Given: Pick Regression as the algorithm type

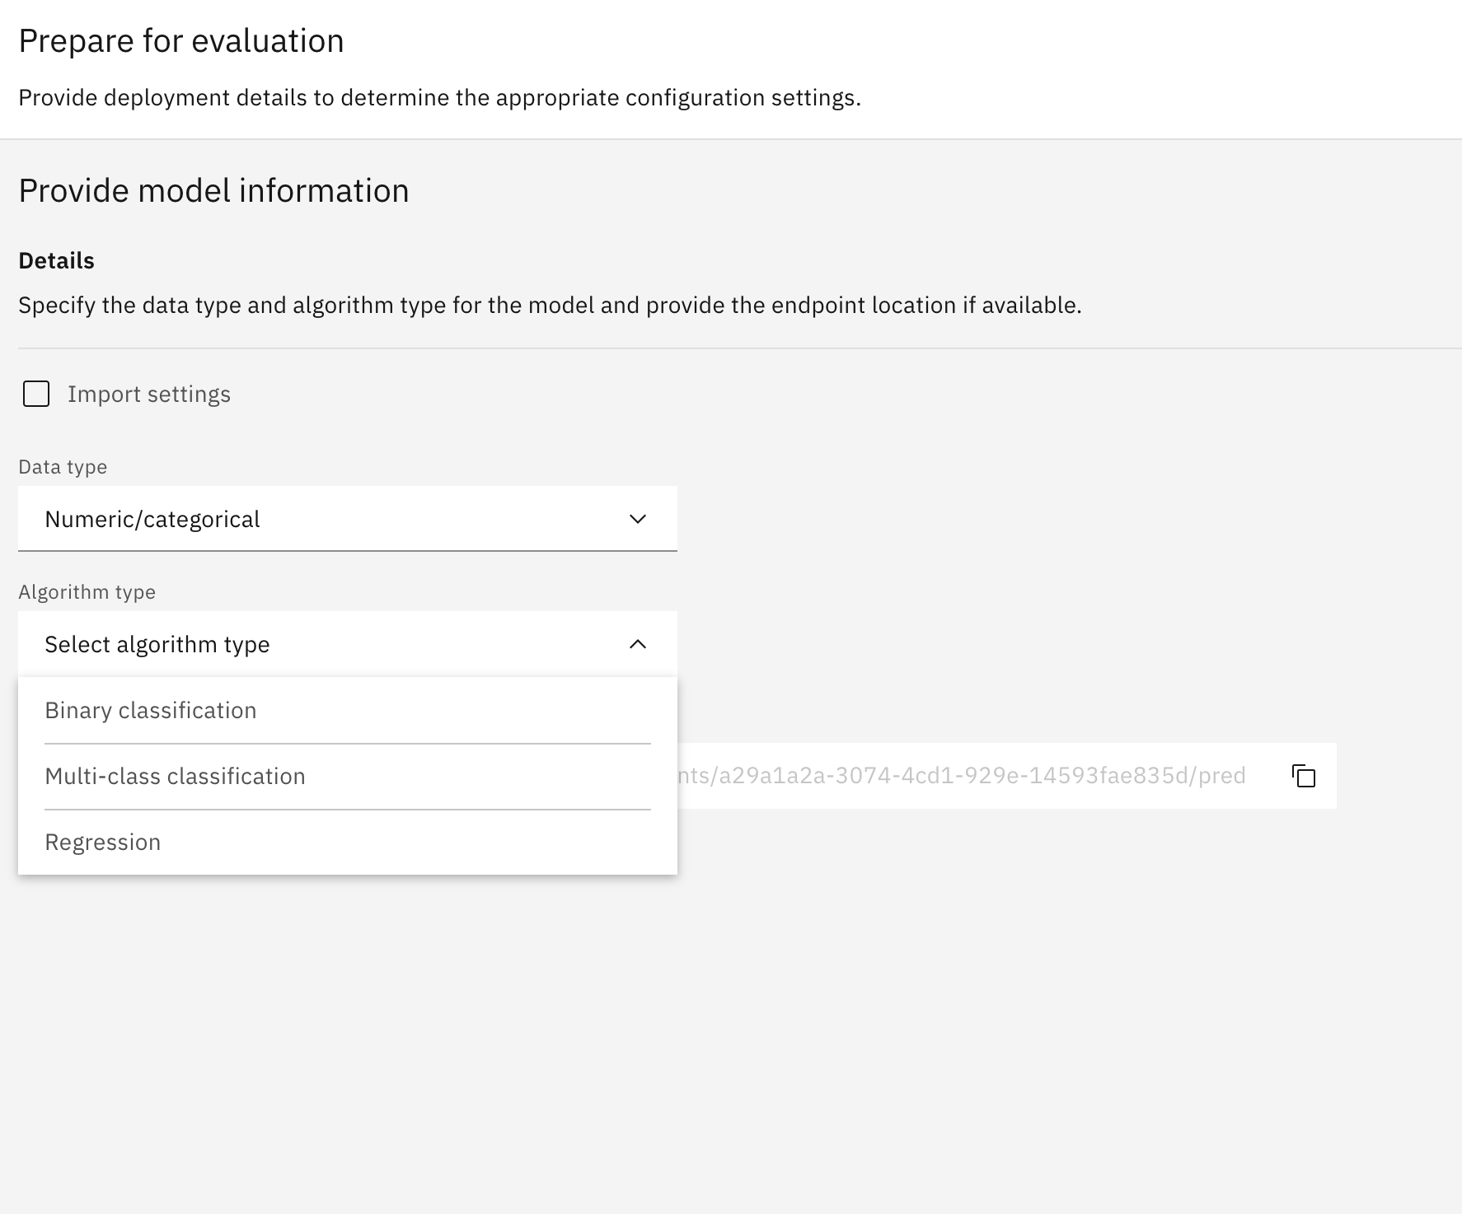Looking at the screenshot, I should point(103,842).
